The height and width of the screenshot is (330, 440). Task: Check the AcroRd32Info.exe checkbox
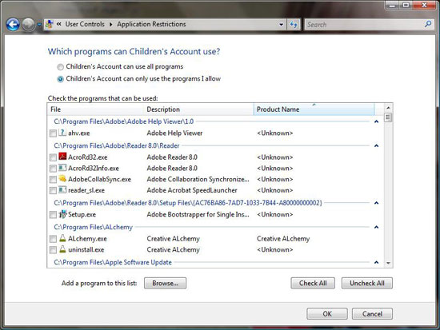click(53, 169)
